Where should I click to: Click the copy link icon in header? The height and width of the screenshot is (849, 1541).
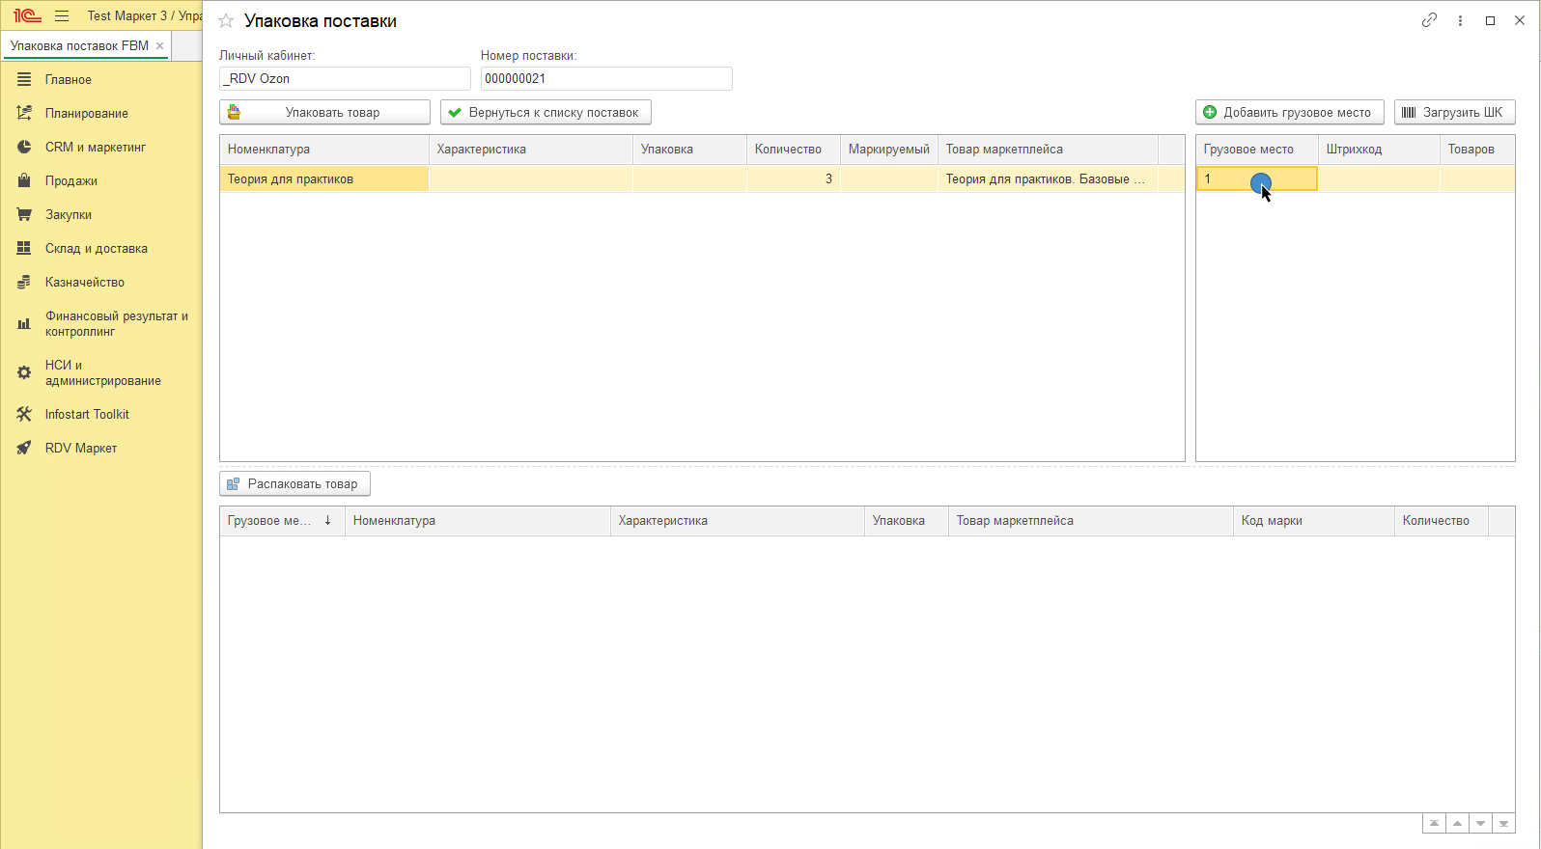coord(1429,20)
